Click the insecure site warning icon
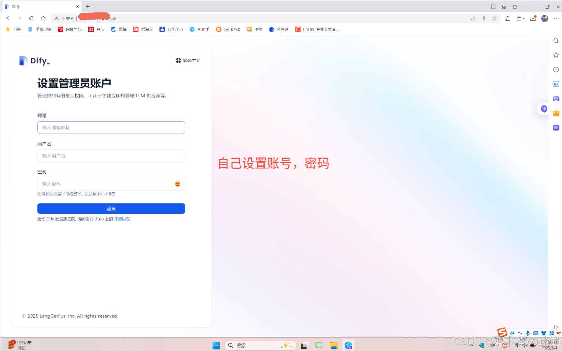Screen dimensions: 562x351 click(x=57, y=19)
